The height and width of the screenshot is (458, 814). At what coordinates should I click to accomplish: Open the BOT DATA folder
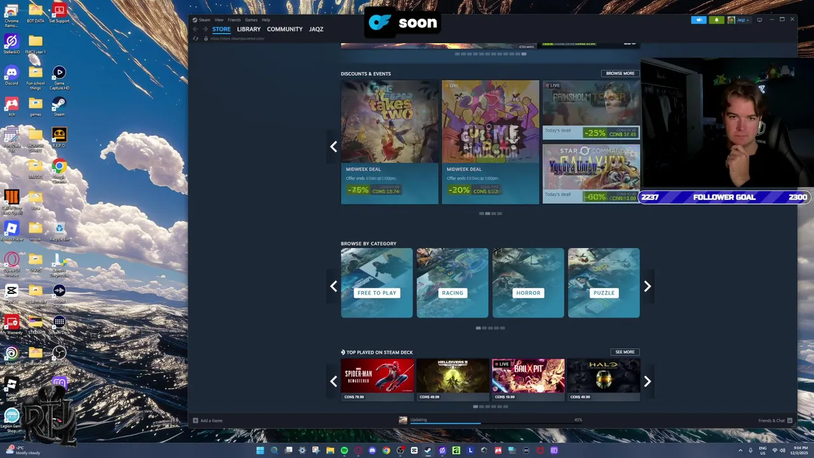click(36, 13)
